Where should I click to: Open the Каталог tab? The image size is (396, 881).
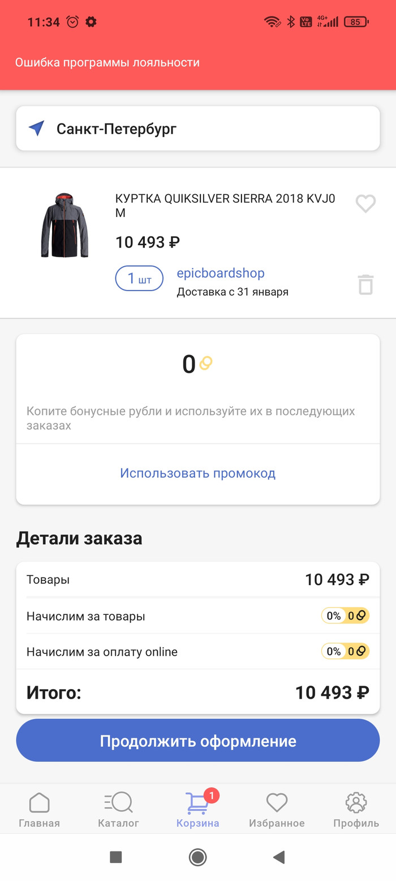(118, 810)
